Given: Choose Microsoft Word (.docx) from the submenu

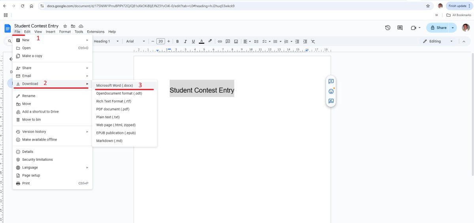Looking at the screenshot, I should click(x=115, y=85).
